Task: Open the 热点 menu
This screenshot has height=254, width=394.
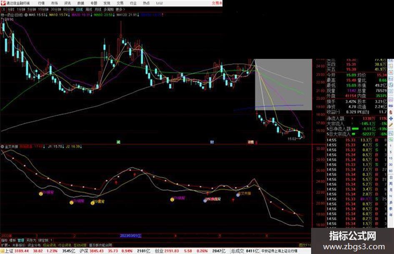Action: (146, 3)
